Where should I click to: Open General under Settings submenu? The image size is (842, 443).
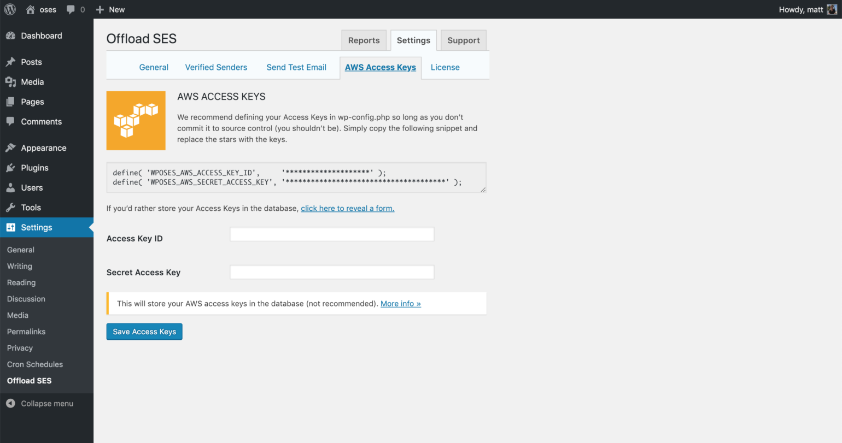coord(21,250)
